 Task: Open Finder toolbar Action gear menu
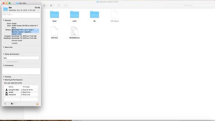point(52,5)
